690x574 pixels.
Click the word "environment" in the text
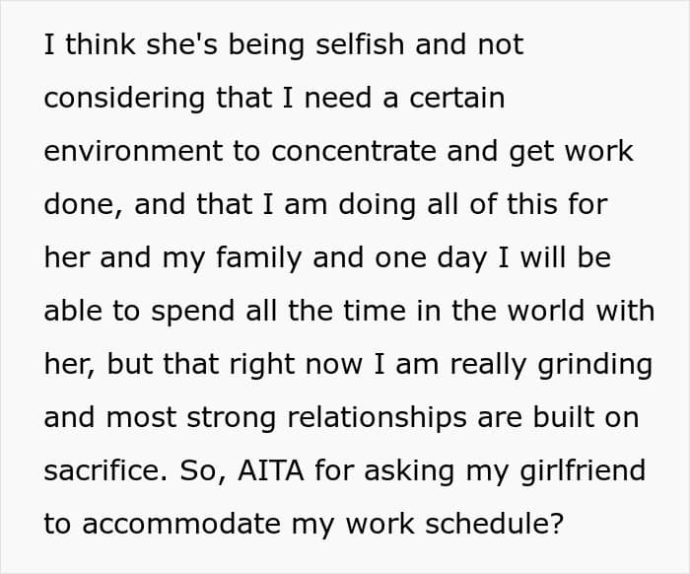point(149,152)
